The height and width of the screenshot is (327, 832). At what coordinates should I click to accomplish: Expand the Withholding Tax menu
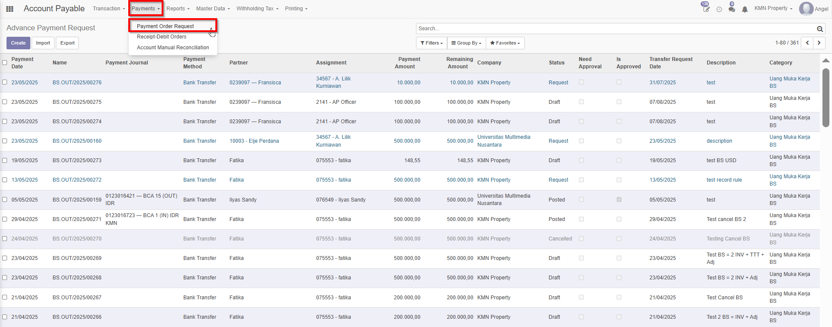point(257,9)
